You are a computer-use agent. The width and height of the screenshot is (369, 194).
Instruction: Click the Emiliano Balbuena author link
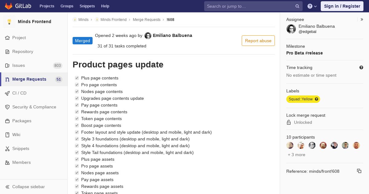click(x=173, y=35)
